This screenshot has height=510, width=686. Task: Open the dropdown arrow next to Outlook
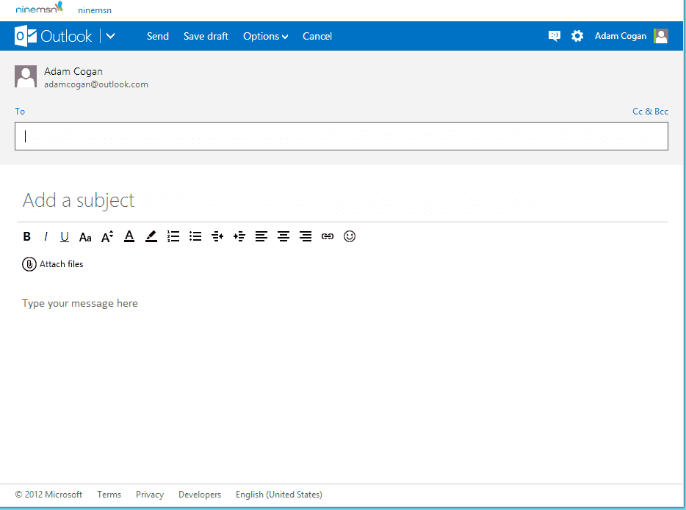[x=110, y=36]
